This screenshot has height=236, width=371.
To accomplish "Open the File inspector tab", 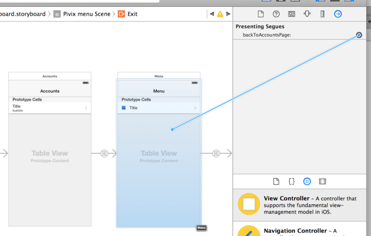I will [x=261, y=14].
